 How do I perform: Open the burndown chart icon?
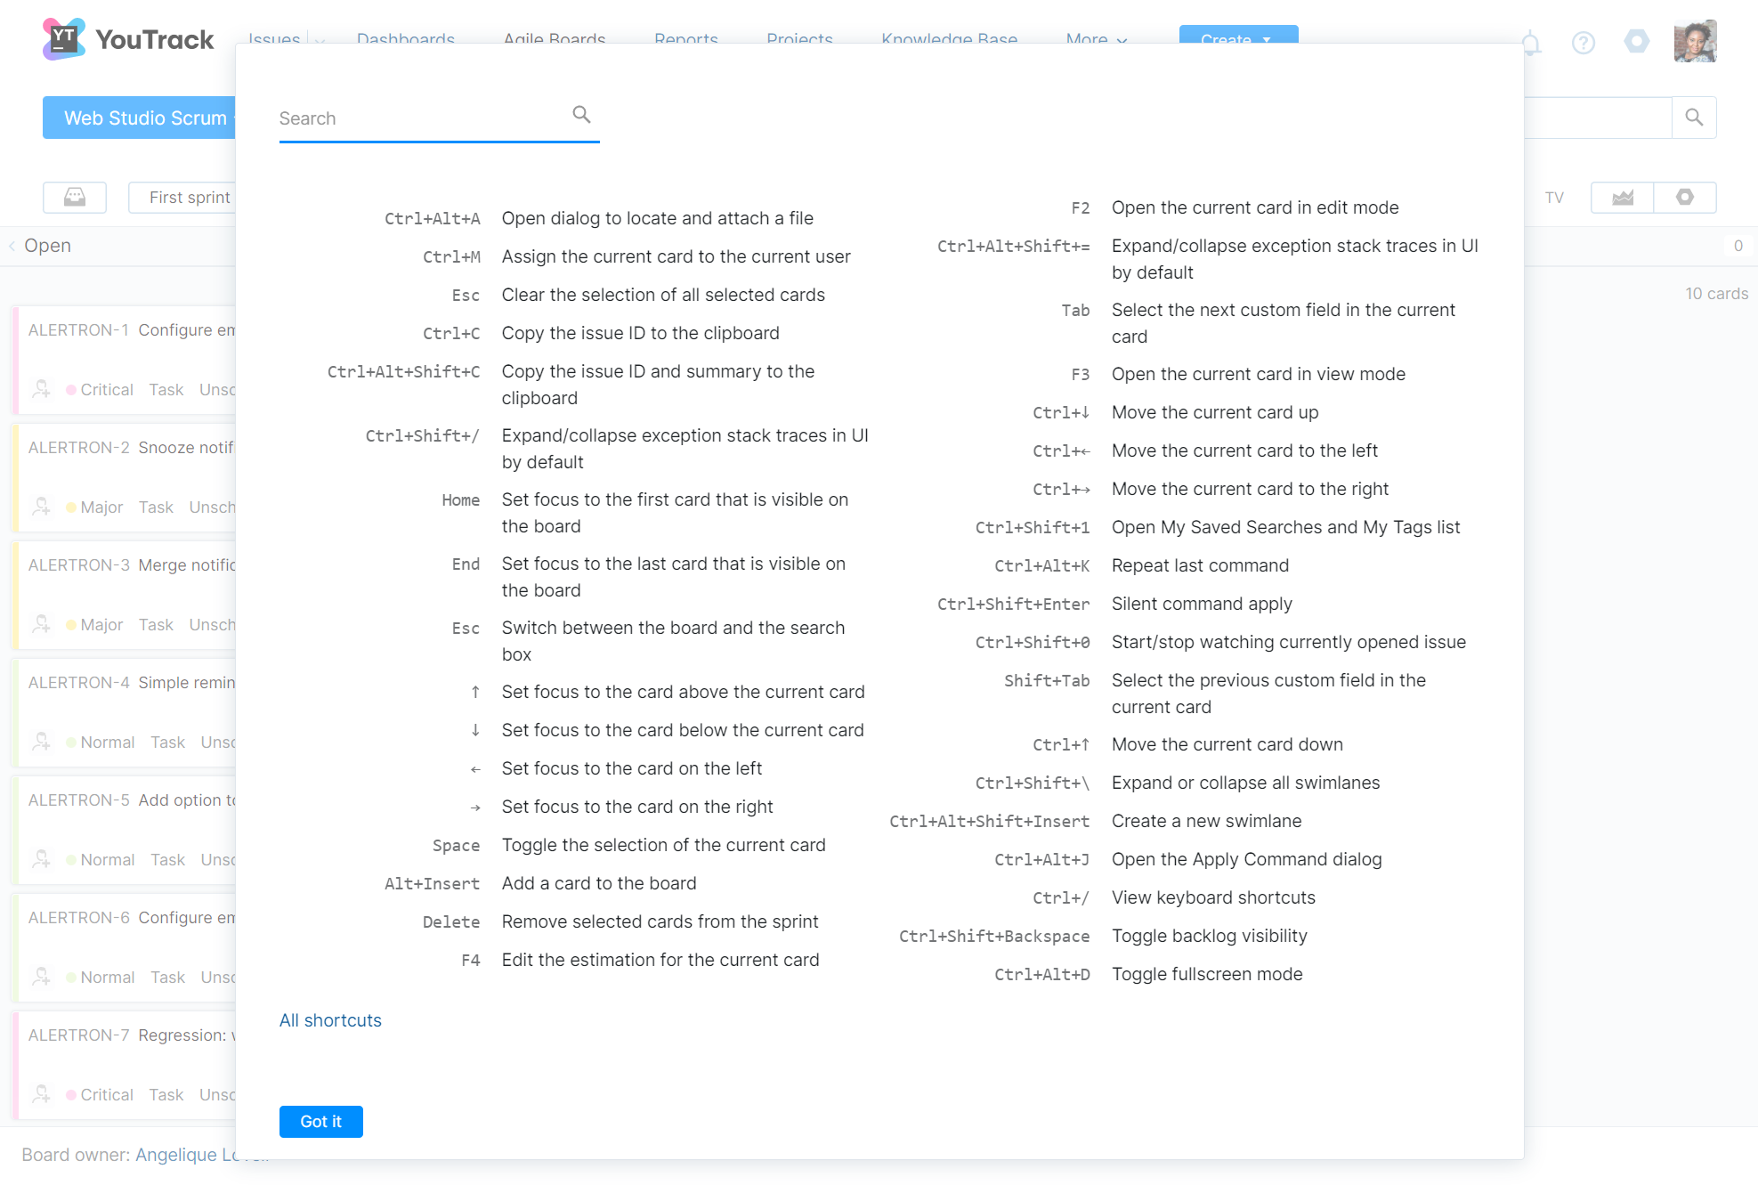pyautogui.click(x=1622, y=198)
